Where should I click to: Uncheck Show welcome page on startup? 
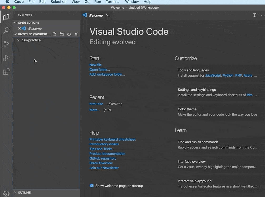pos(92,186)
